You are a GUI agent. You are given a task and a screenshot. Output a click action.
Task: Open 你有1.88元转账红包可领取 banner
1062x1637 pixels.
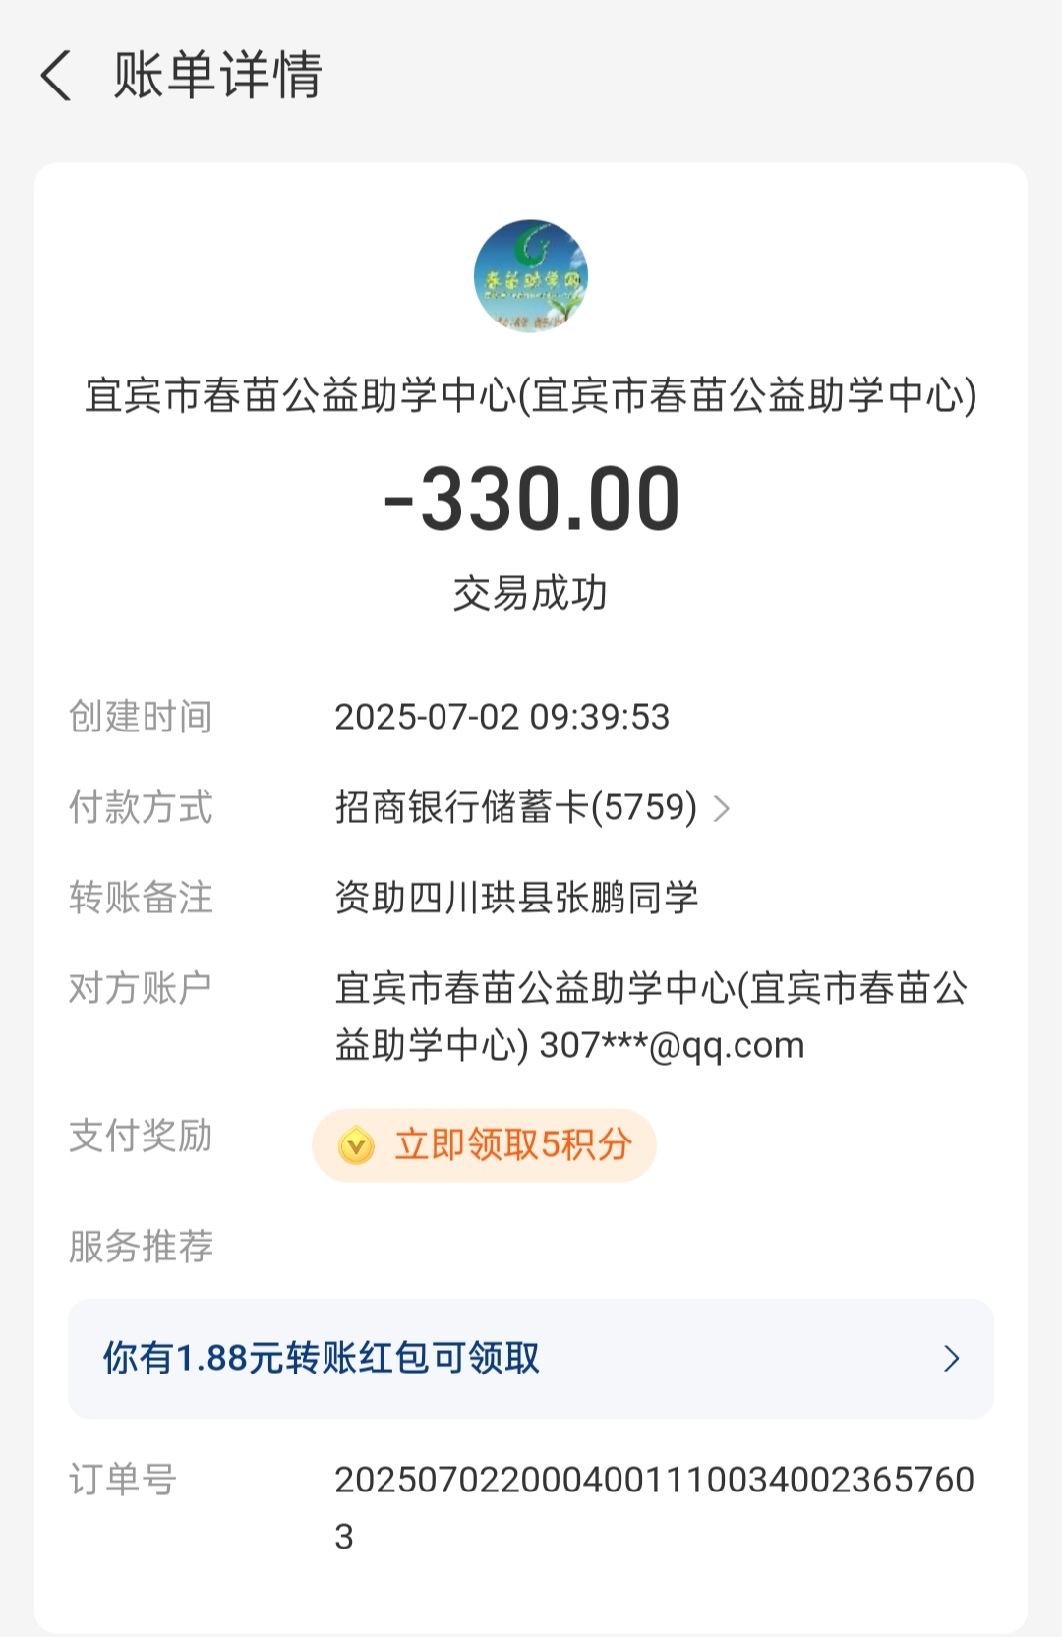[531, 1359]
